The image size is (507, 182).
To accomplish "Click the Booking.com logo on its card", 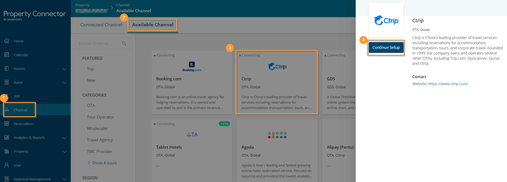I will pyautogui.click(x=192, y=66).
